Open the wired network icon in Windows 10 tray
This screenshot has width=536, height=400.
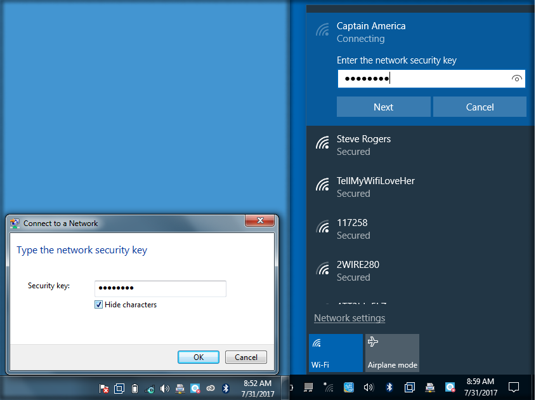[x=308, y=387]
